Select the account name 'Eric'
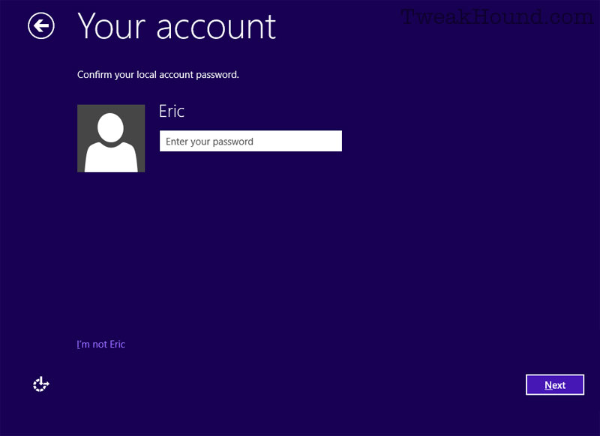 pyautogui.click(x=171, y=111)
